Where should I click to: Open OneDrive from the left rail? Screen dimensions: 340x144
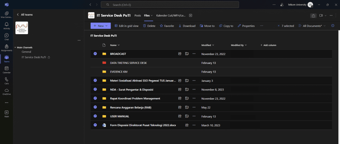7,91
